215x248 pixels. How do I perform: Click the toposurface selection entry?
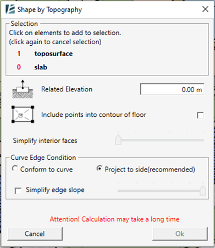click(x=53, y=53)
